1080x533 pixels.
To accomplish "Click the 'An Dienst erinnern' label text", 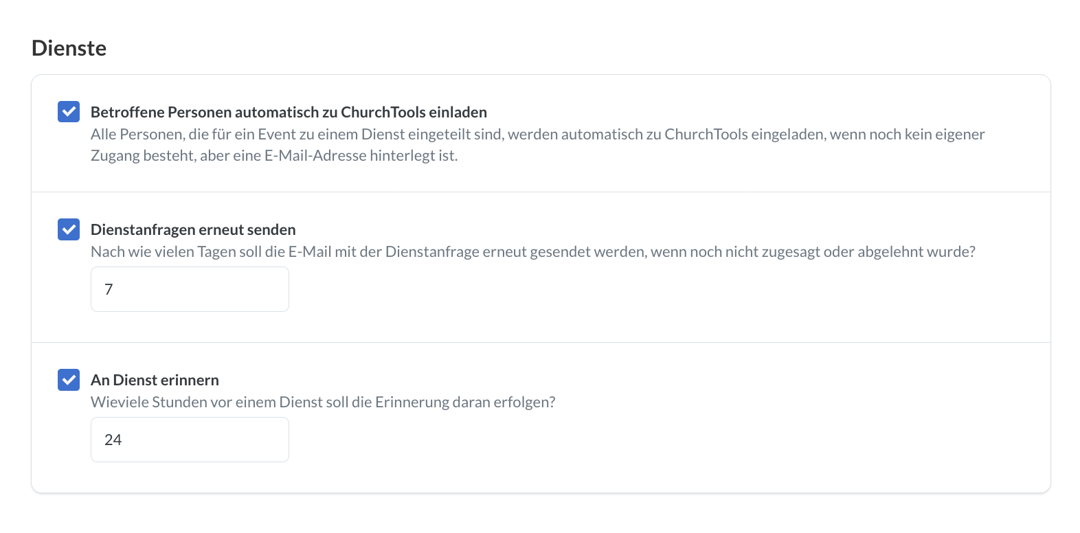I will (155, 380).
